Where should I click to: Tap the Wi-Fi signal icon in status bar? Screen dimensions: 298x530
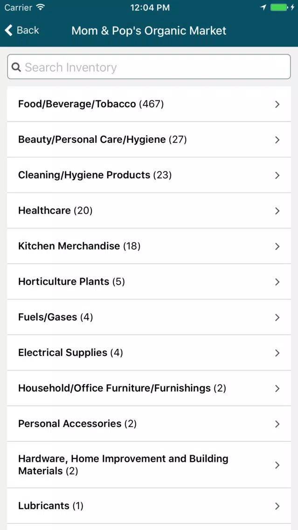[41, 7]
